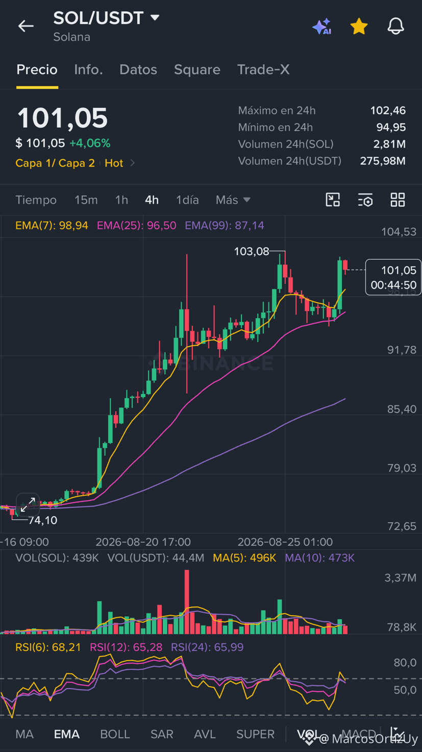This screenshot has width=422, height=752.
Task: Tap the chevron next to Hot
Action: [133, 163]
